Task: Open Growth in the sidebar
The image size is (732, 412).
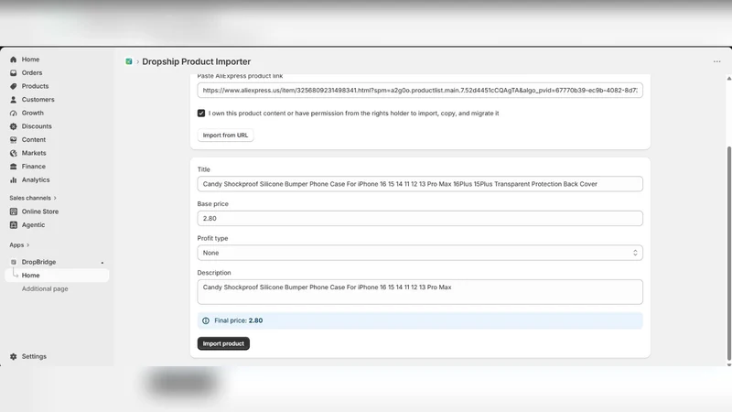Action: [33, 113]
